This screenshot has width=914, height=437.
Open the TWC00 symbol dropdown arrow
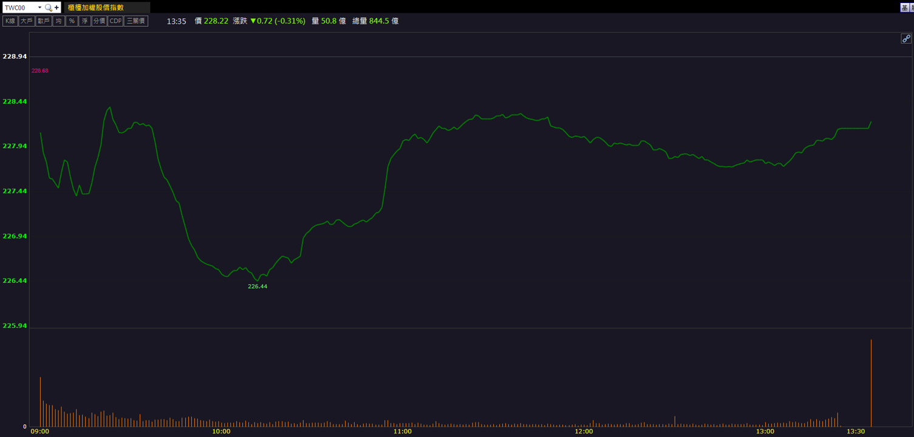(39, 8)
